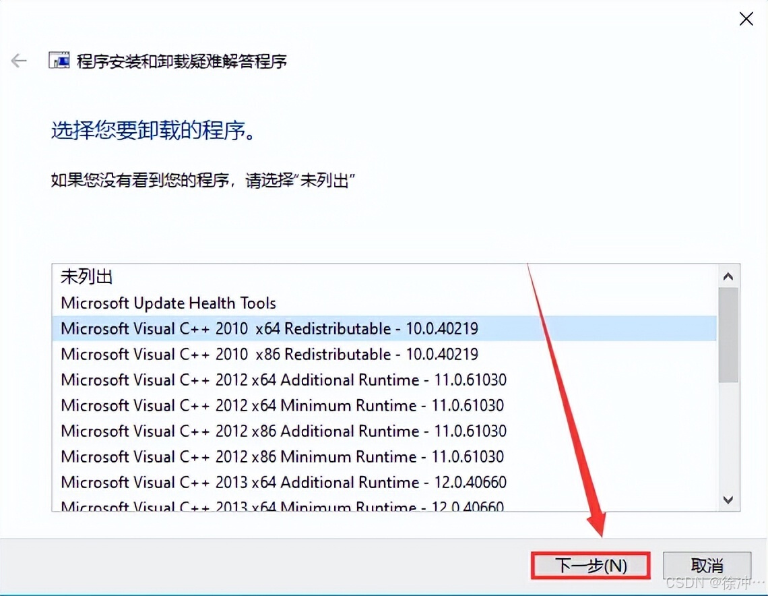Viewport: 768px width, 596px height.
Task: Select Visual C++ 2012 x64 Minimum Runtime
Action: (384, 405)
